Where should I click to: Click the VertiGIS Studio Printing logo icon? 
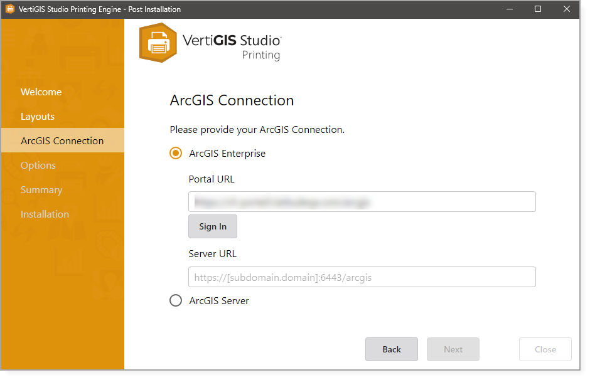pyautogui.click(x=158, y=43)
